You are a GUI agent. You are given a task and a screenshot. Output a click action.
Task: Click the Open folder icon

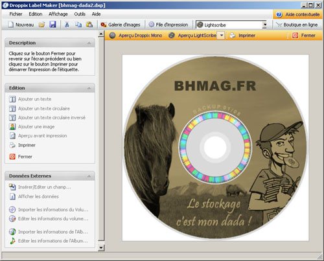tap(41, 25)
